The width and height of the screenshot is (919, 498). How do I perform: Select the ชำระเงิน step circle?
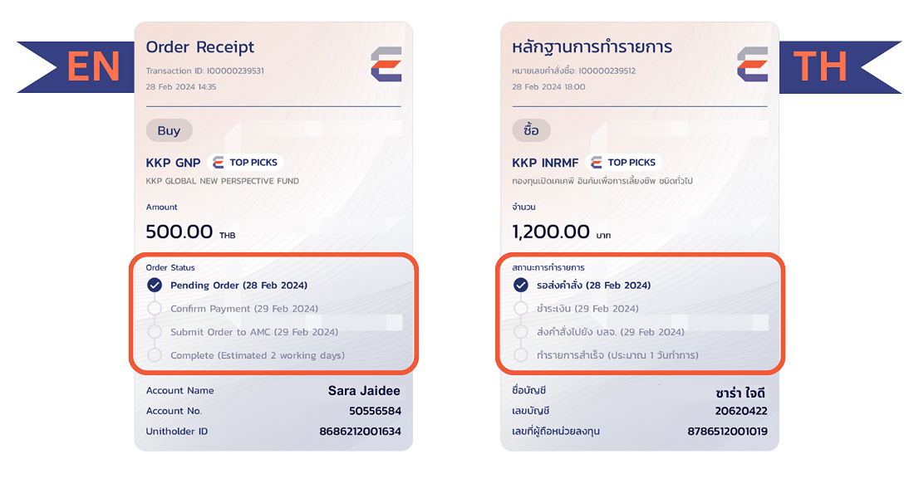(520, 309)
